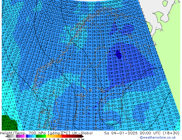The height and width of the screenshot is (140, 182).
Task: Click the legend's left grey arrow end
Action: (6, 136)
